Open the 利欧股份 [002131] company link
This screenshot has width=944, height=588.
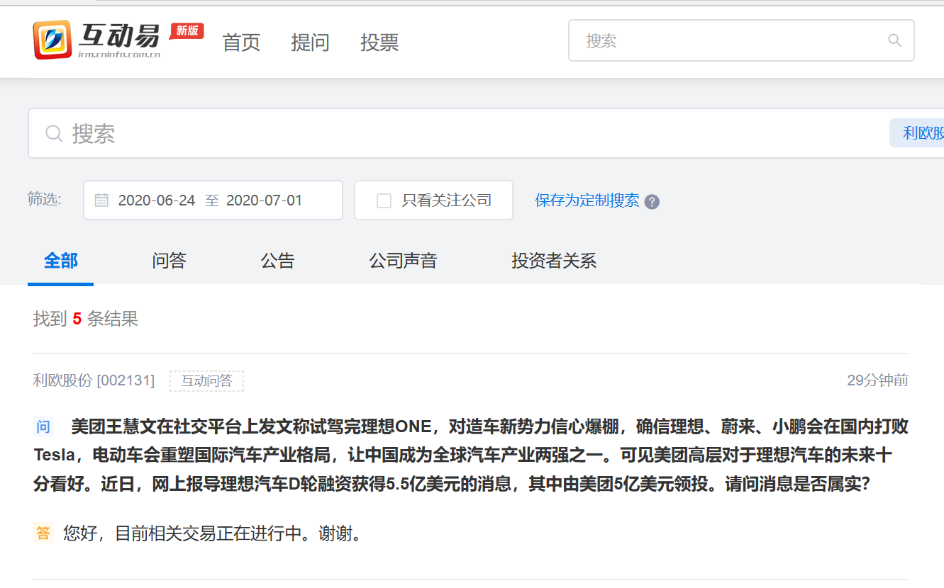94,380
